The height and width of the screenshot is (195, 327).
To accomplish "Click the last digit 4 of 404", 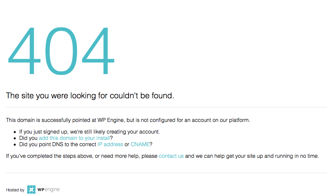I will tap(98, 51).
